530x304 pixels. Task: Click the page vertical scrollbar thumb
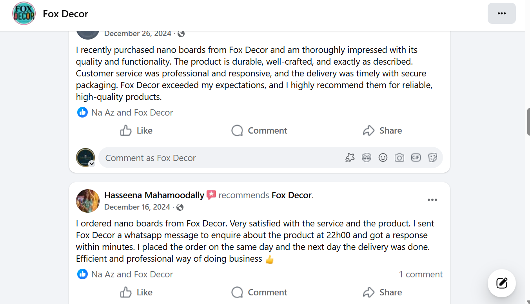(x=528, y=122)
